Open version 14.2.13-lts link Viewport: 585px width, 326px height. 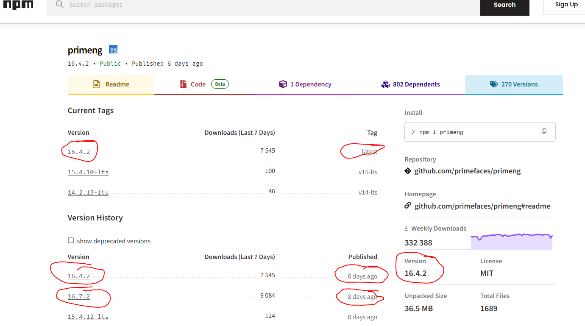tap(88, 192)
